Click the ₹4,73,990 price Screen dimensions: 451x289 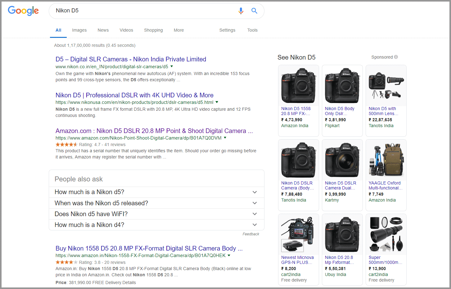coord(292,120)
